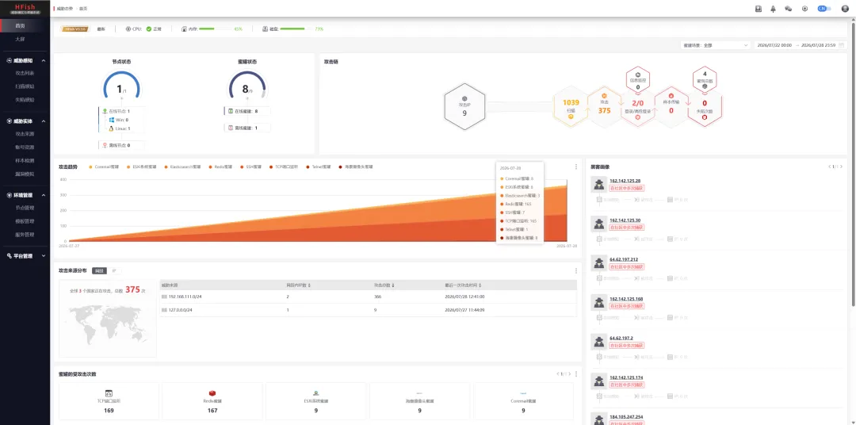Click the memory (内存) icon
The image size is (856, 425).
point(184,29)
